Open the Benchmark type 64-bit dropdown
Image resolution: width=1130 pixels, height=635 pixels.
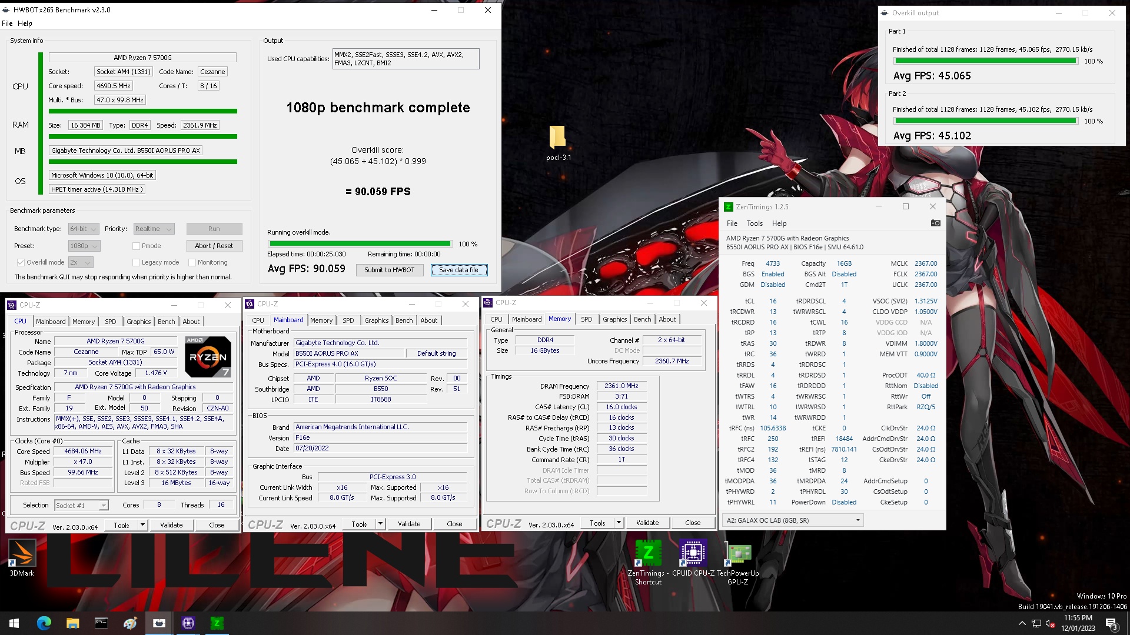83,229
